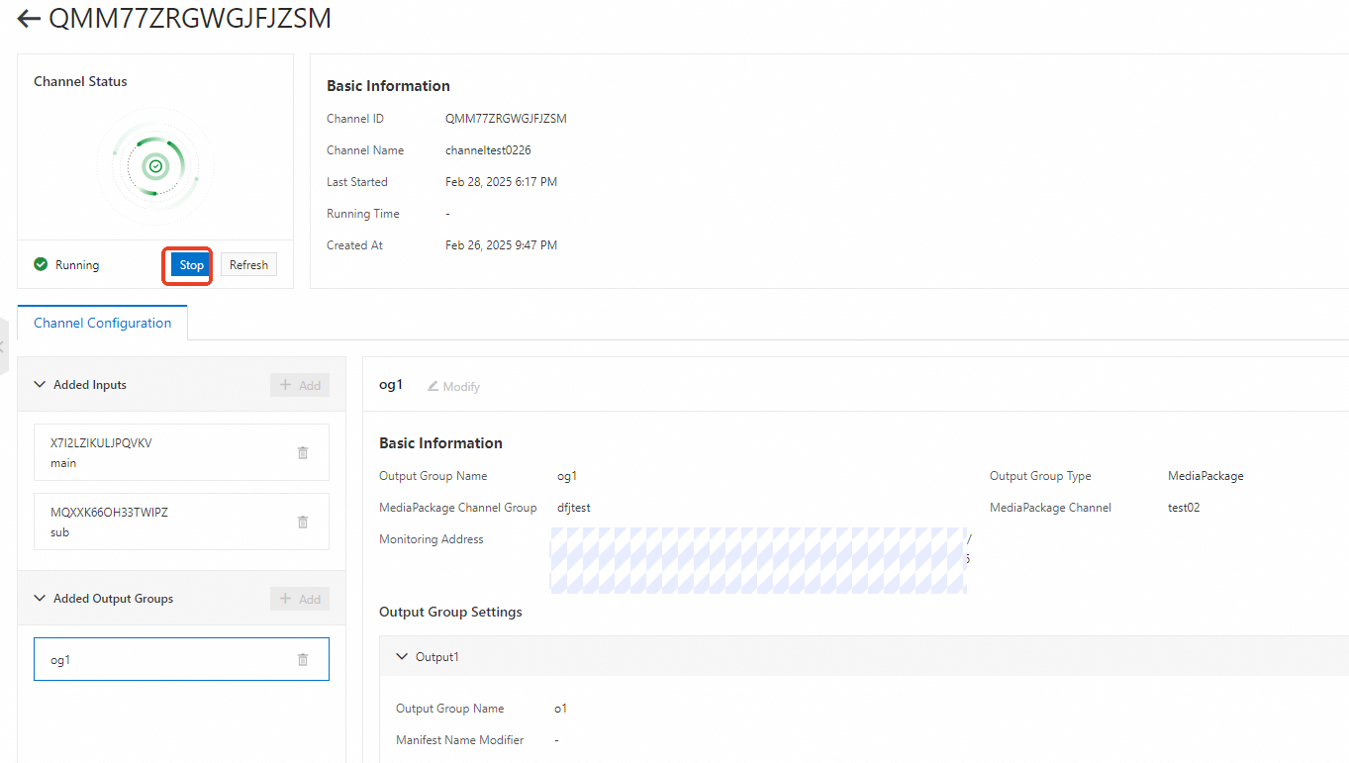Click the Channel ID value QMM77ZRGWGJFJZSM
The height and width of the screenshot is (763, 1349).
506,119
